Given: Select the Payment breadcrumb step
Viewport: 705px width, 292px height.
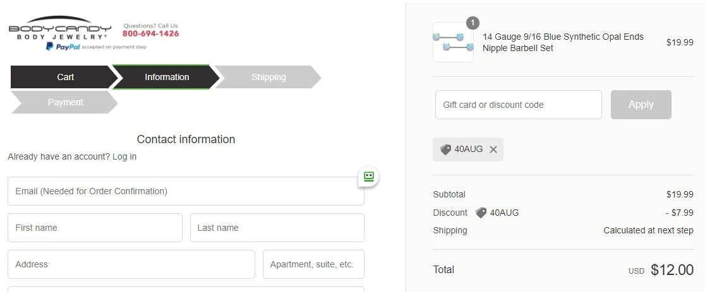Looking at the screenshot, I should pos(64,102).
